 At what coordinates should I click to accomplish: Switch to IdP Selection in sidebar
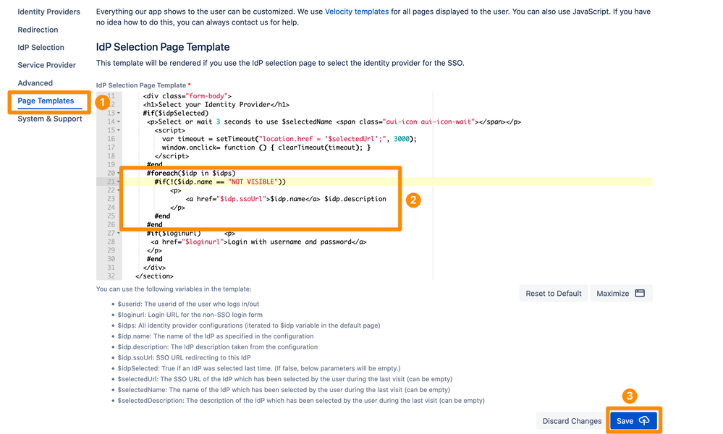pos(41,48)
